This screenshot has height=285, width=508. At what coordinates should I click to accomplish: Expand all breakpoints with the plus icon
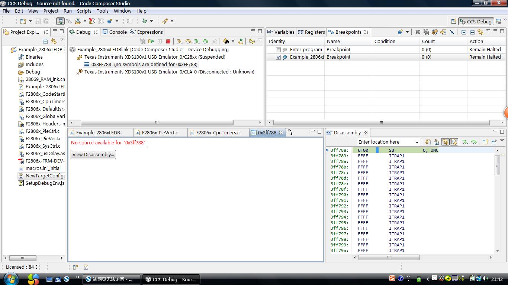pyautogui.click(x=463, y=32)
